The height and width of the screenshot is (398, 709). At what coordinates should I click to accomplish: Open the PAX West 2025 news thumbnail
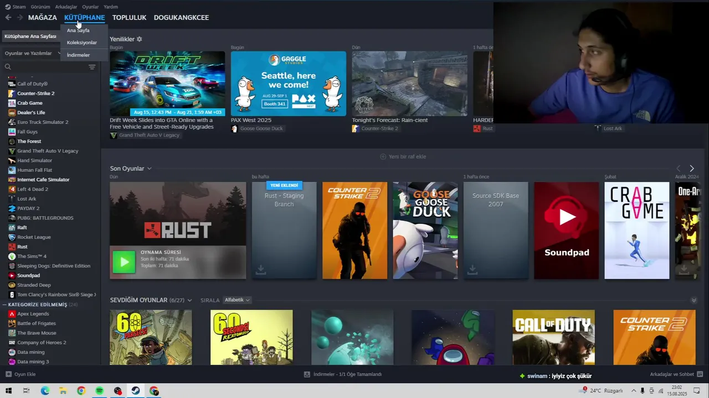pyautogui.click(x=288, y=83)
